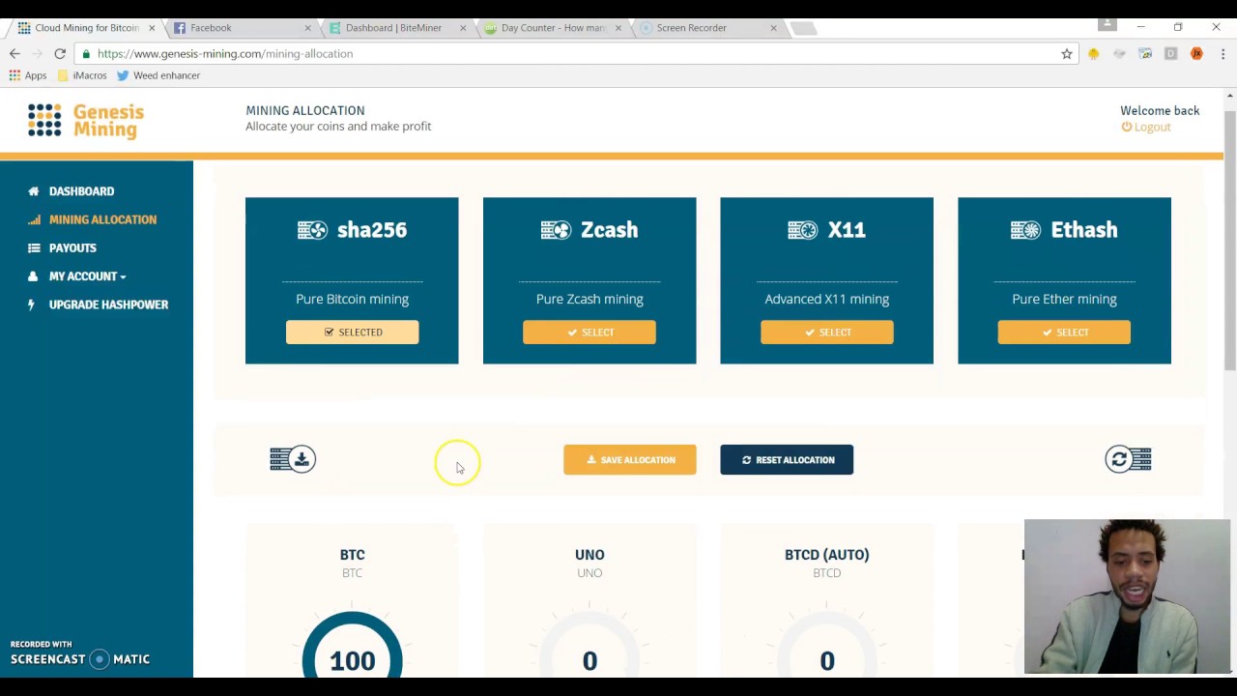This screenshot has width=1237, height=696.
Task: Open Mining Allocation in the sidebar
Action: 102,219
